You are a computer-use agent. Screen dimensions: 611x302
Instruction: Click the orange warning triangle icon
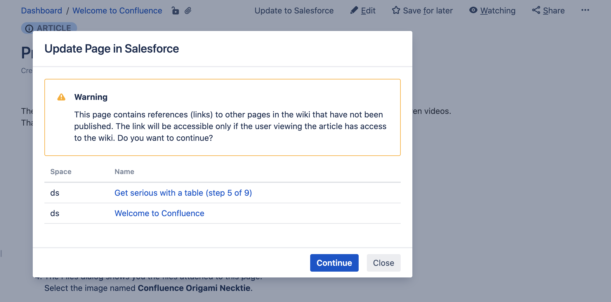click(x=61, y=97)
